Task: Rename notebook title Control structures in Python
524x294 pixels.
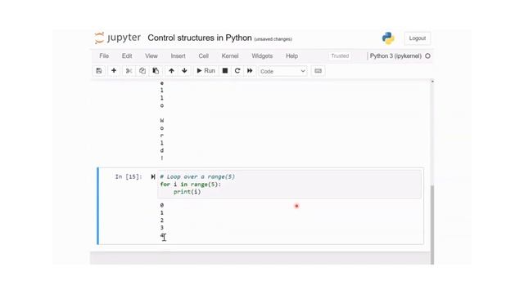Action: pyautogui.click(x=200, y=38)
